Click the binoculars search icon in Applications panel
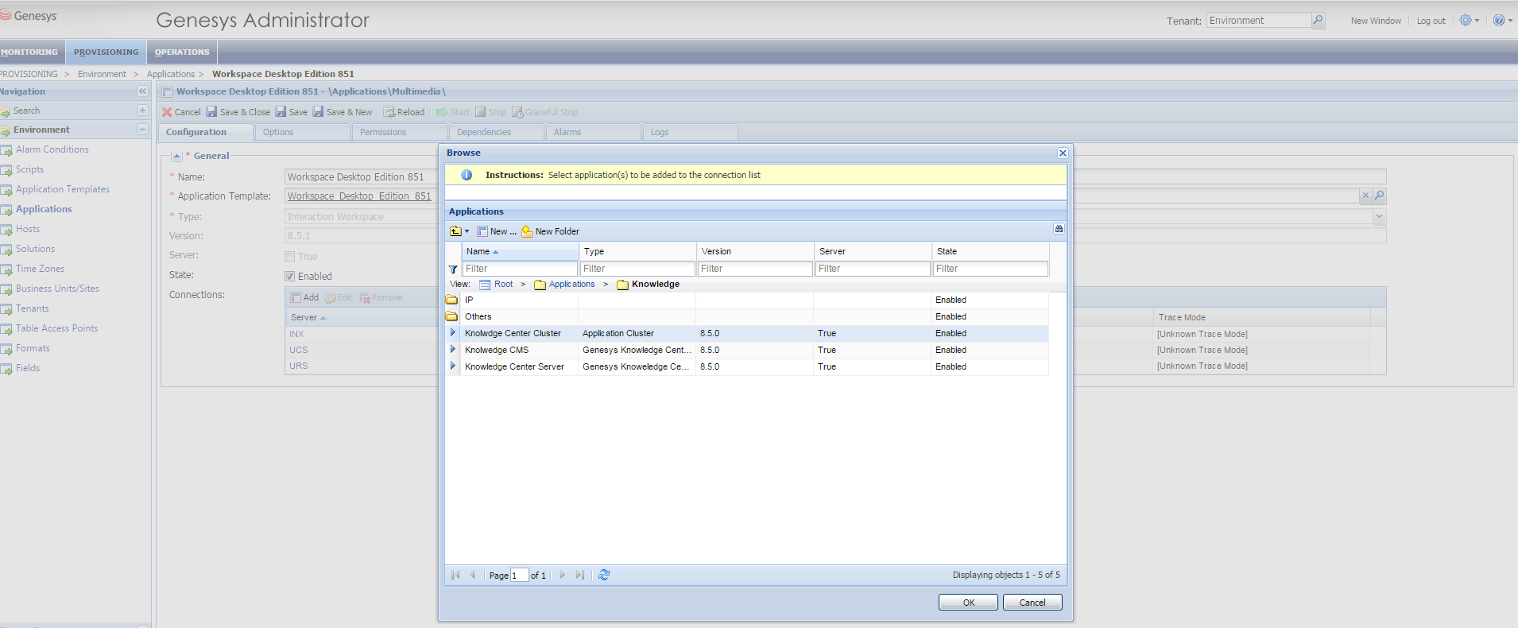Screen dimensions: 1518x628 1059,229
